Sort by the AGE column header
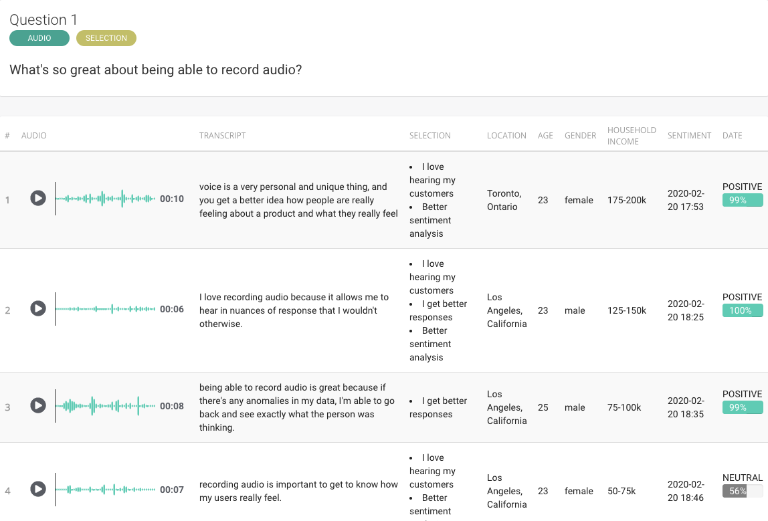The width and height of the screenshot is (768, 521). click(545, 136)
